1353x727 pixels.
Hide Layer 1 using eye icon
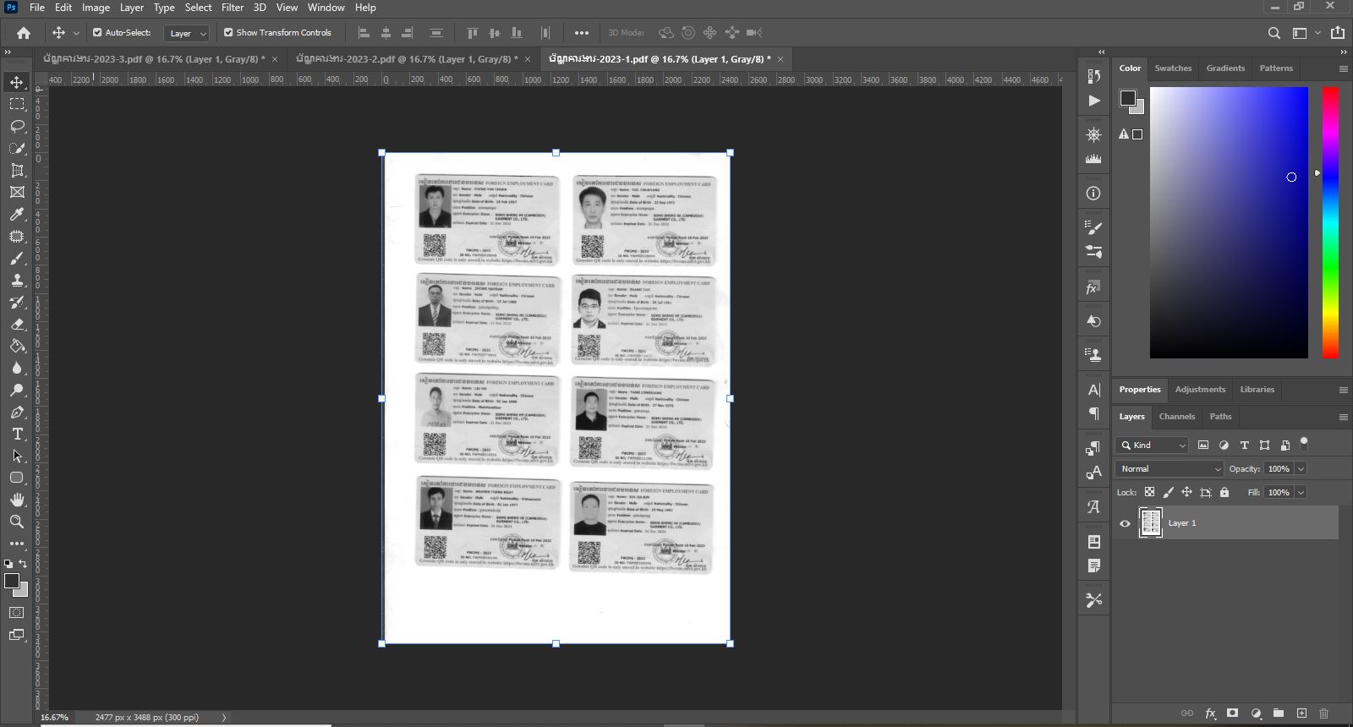coord(1125,523)
